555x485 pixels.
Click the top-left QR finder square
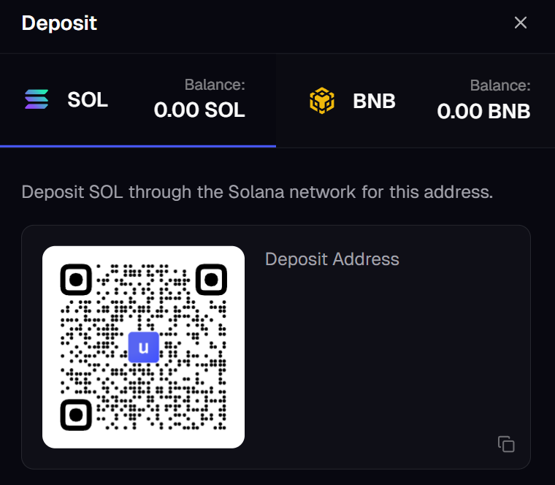click(75, 280)
